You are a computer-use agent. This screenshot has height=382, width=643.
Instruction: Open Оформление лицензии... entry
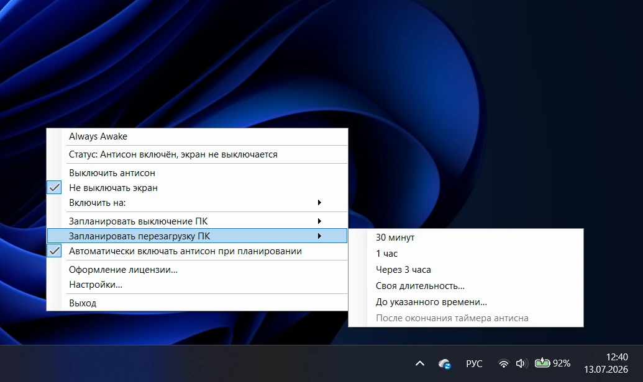click(197, 270)
